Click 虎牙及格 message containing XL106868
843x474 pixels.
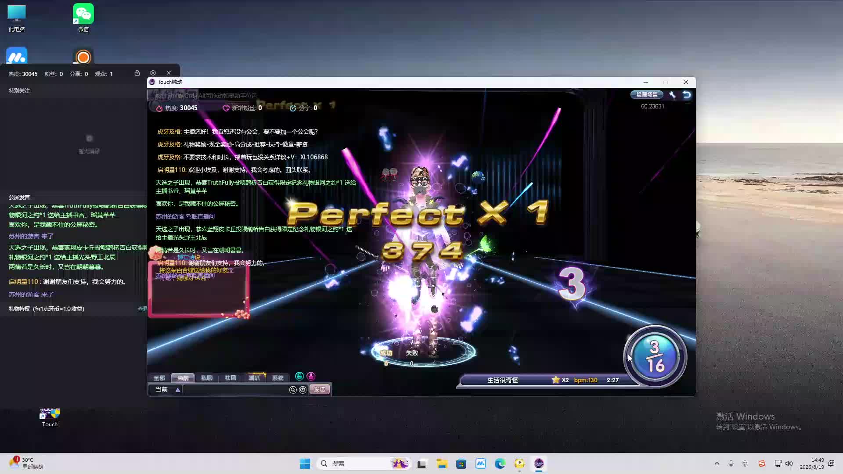[242, 157]
